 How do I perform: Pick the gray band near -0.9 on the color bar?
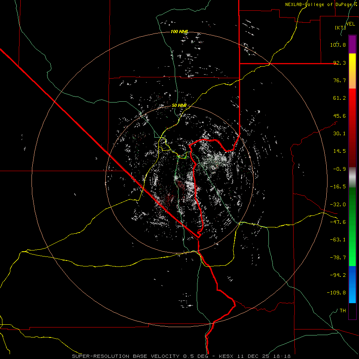[x=352, y=177]
